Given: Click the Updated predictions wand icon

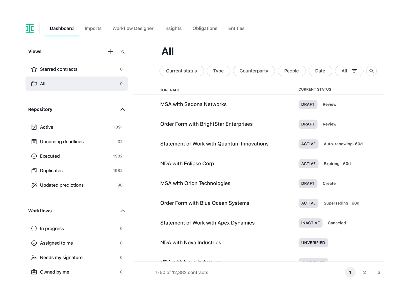Looking at the screenshot, I should pos(34,185).
